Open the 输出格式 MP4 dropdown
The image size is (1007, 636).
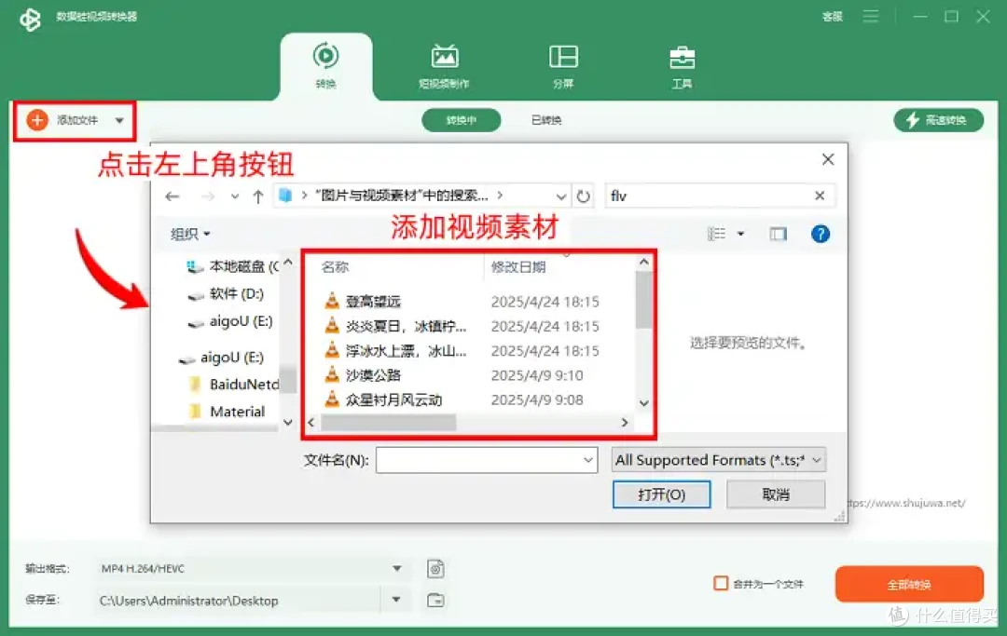click(396, 569)
